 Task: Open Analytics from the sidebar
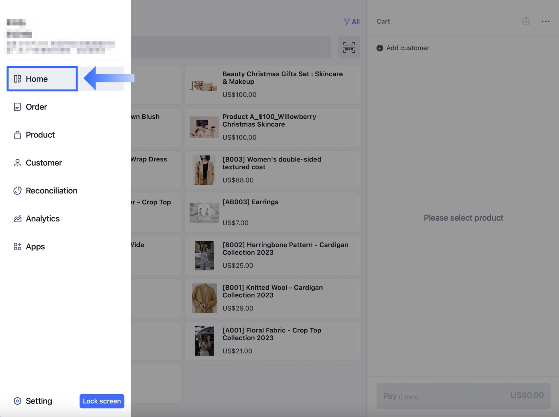(65, 219)
